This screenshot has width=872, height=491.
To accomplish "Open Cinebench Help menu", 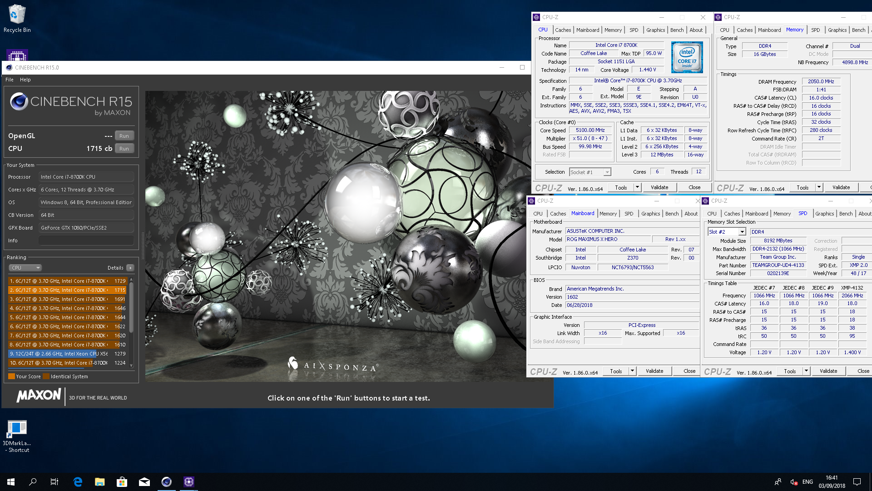I will tap(25, 80).
